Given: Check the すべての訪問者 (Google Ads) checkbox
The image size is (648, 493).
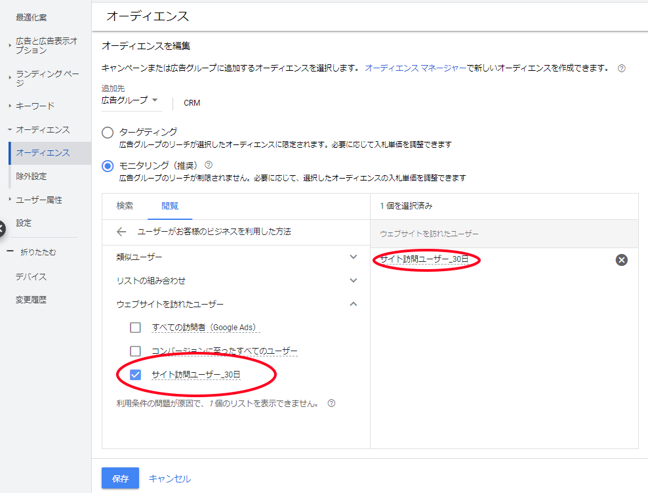Looking at the screenshot, I should [135, 328].
